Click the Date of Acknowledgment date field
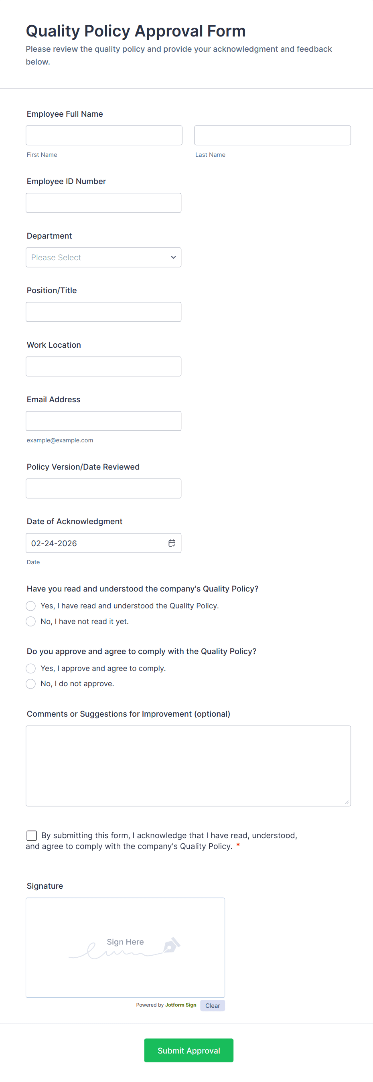Viewport: 373px width, 1082px height. pyautogui.click(x=97, y=543)
